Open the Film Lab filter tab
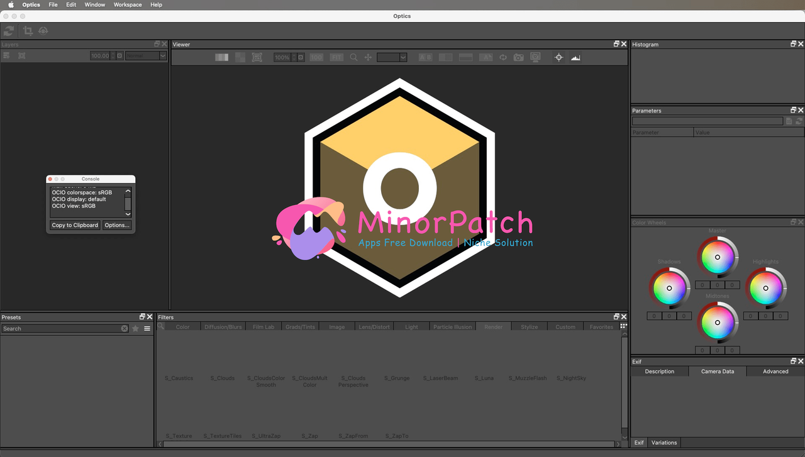Screen dimensions: 805x457 [x=264, y=327]
